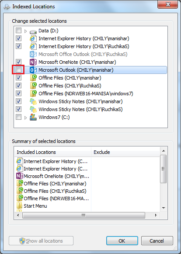Expand the Data (D:) tree node

[26, 31]
